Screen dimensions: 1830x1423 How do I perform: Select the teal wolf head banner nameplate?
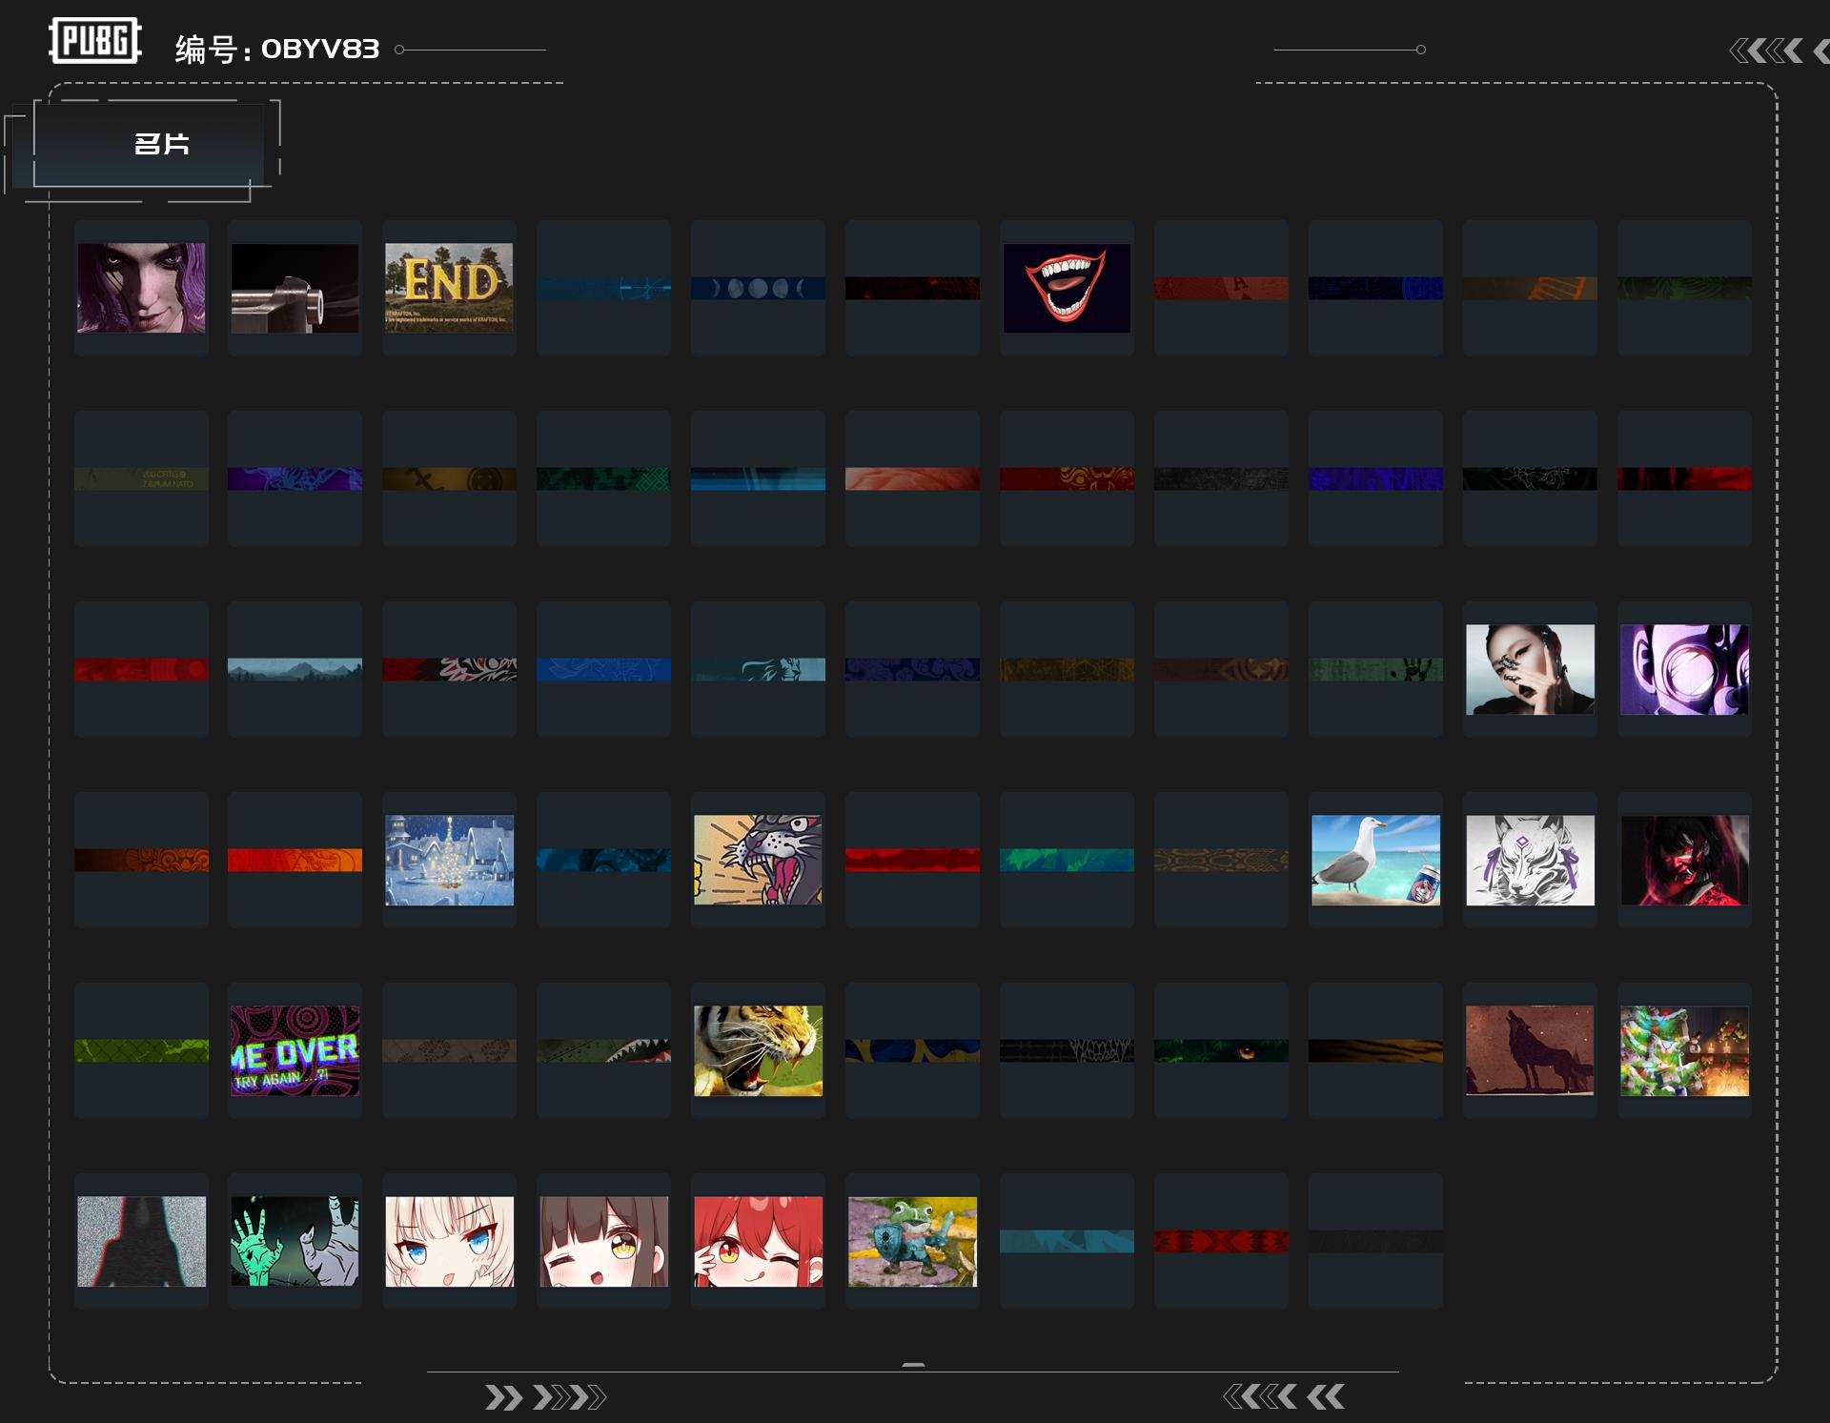pos(758,669)
